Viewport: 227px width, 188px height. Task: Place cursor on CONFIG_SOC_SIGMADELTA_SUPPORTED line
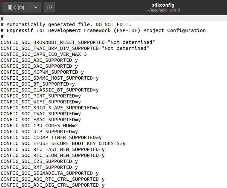[x=50, y=173]
